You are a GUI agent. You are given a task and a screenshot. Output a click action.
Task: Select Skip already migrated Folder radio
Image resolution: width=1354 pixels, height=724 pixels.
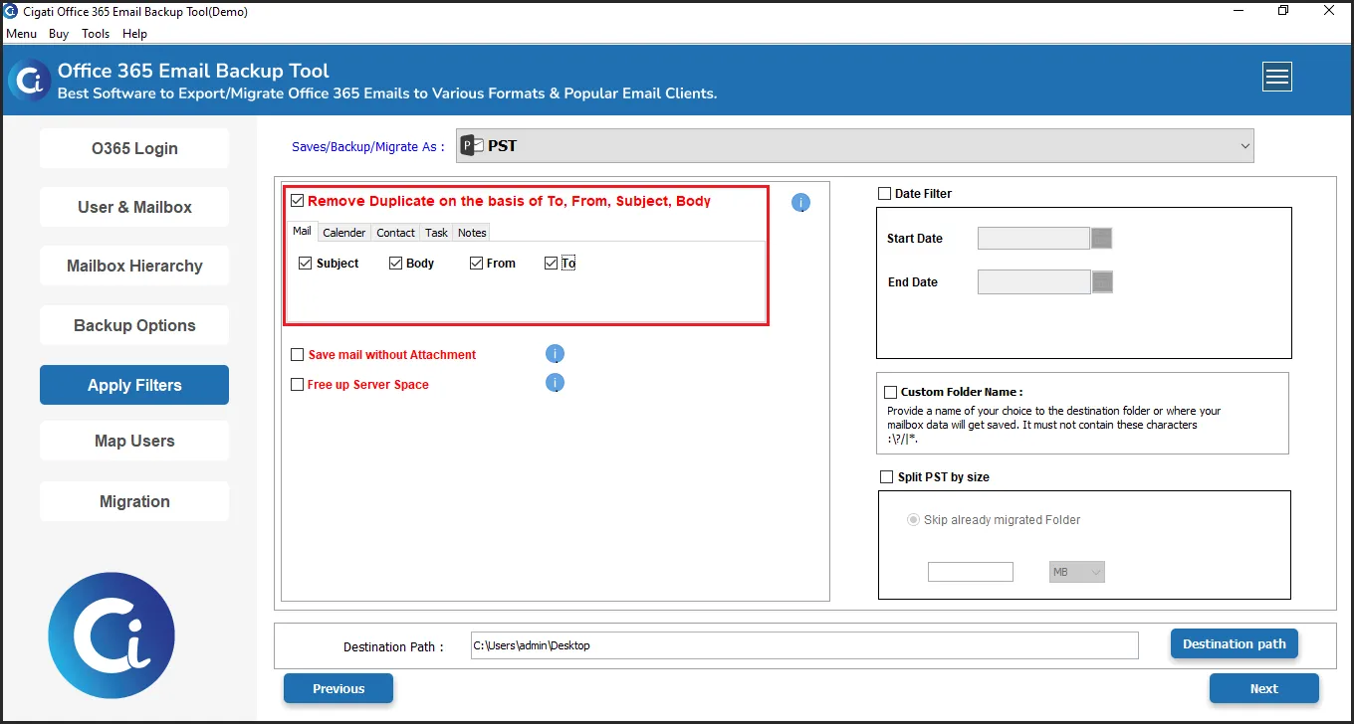[913, 520]
